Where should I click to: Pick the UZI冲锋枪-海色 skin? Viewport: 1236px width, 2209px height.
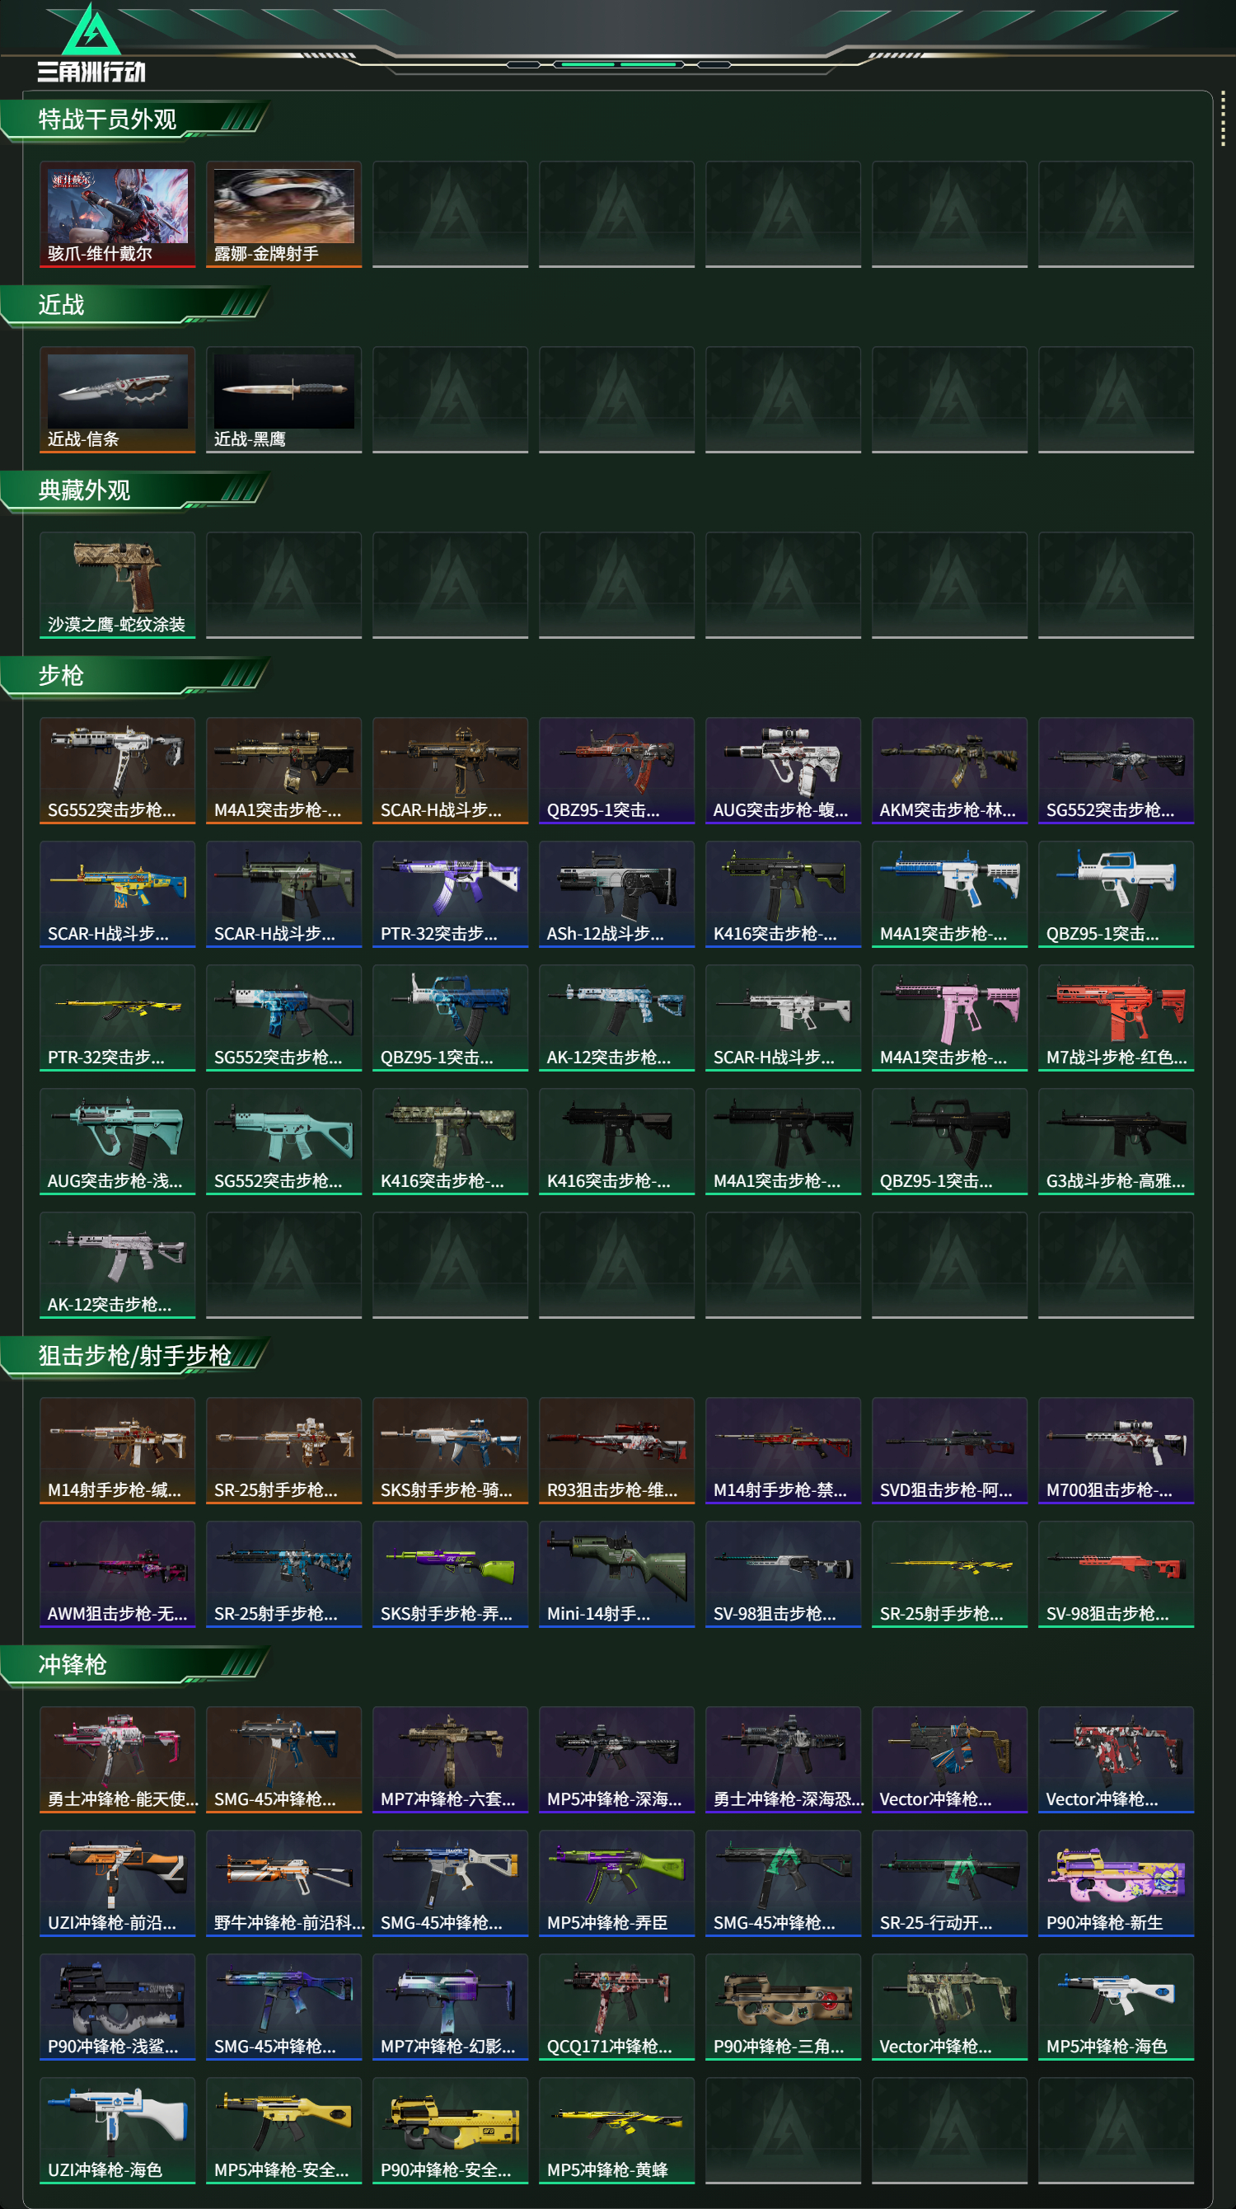(118, 2130)
